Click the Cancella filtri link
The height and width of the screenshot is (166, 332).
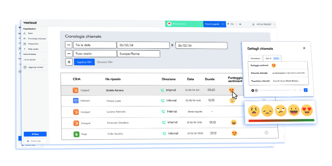tap(105, 62)
